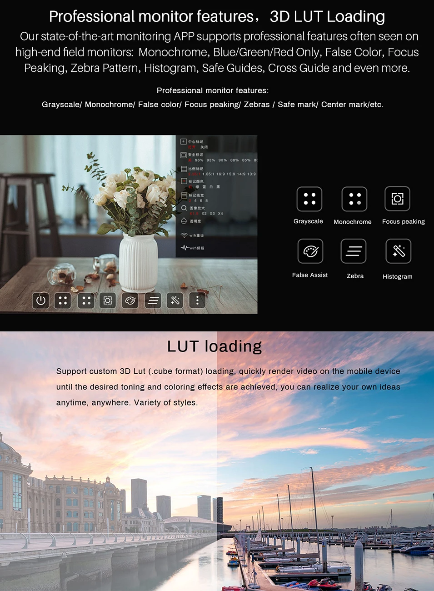Click the 'Professional monitor features:' subheading
Viewport: 434px width, 591px height.
213,90
